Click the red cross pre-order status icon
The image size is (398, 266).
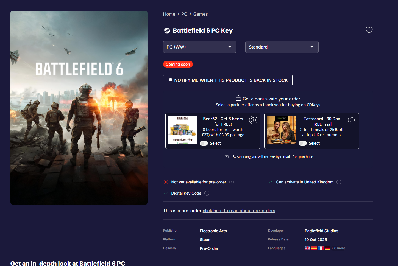166,182
